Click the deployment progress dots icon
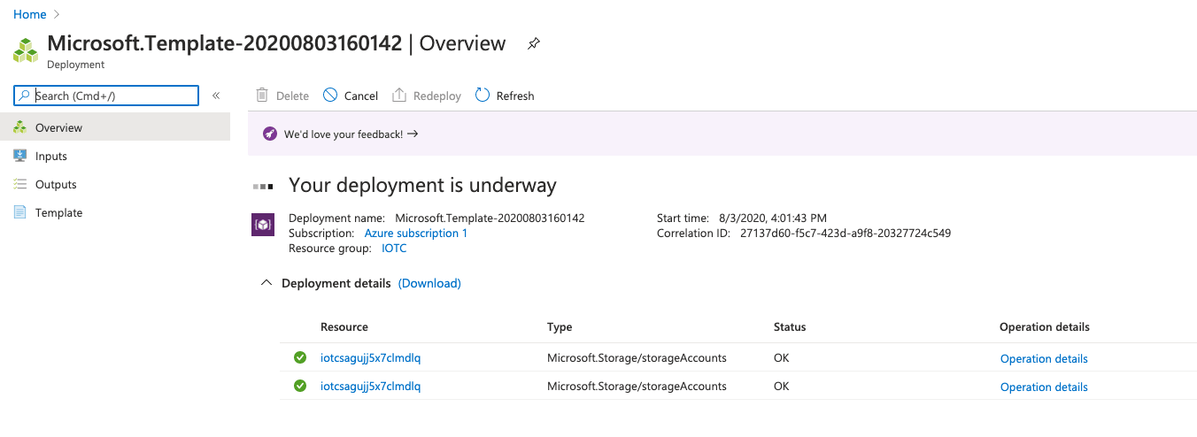 click(x=263, y=187)
